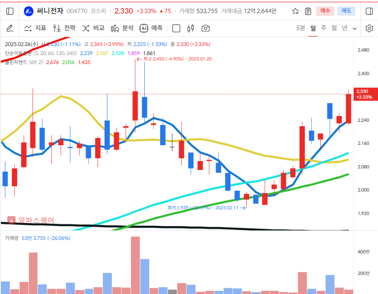Viewport: 378px width, 294px height.
Task: Open chart settings gear icon
Action: click(x=369, y=28)
